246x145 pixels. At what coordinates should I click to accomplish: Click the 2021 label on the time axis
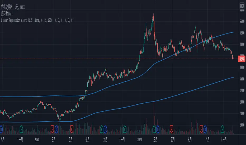[139, 139]
